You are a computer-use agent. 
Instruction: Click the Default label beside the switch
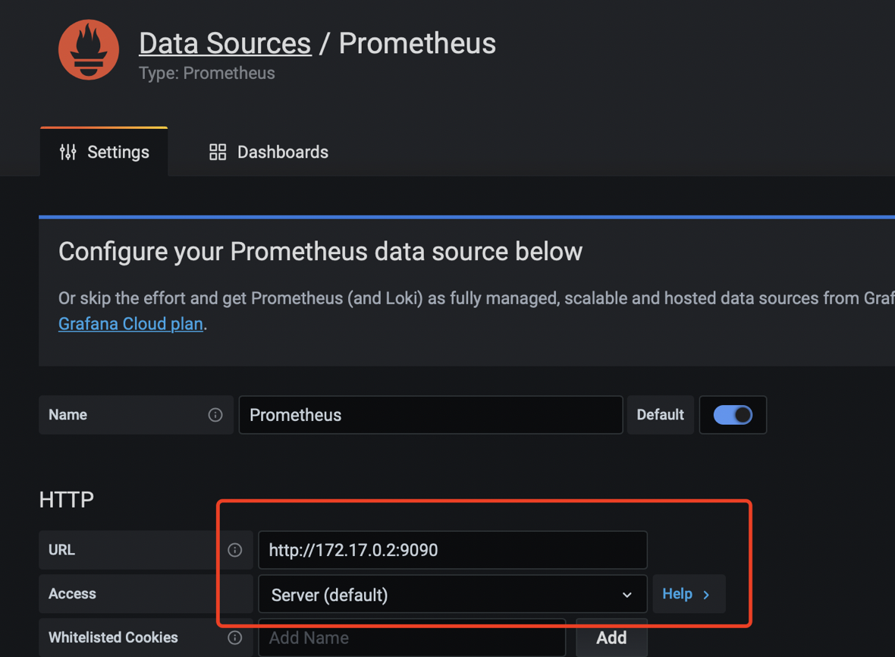(x=660, y=415)
